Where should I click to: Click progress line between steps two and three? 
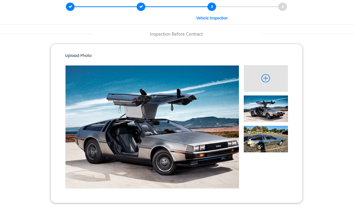176,7
